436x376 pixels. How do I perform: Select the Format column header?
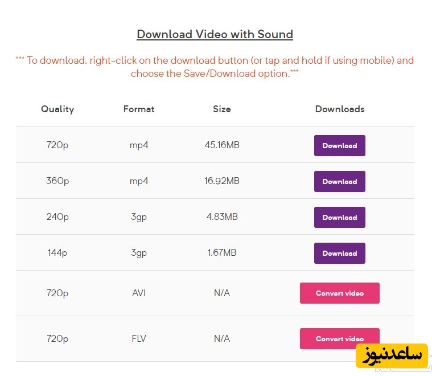[139, 109]
